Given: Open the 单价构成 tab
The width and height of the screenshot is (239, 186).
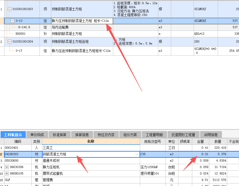Looking at the screenshot, I should point(37,135).
